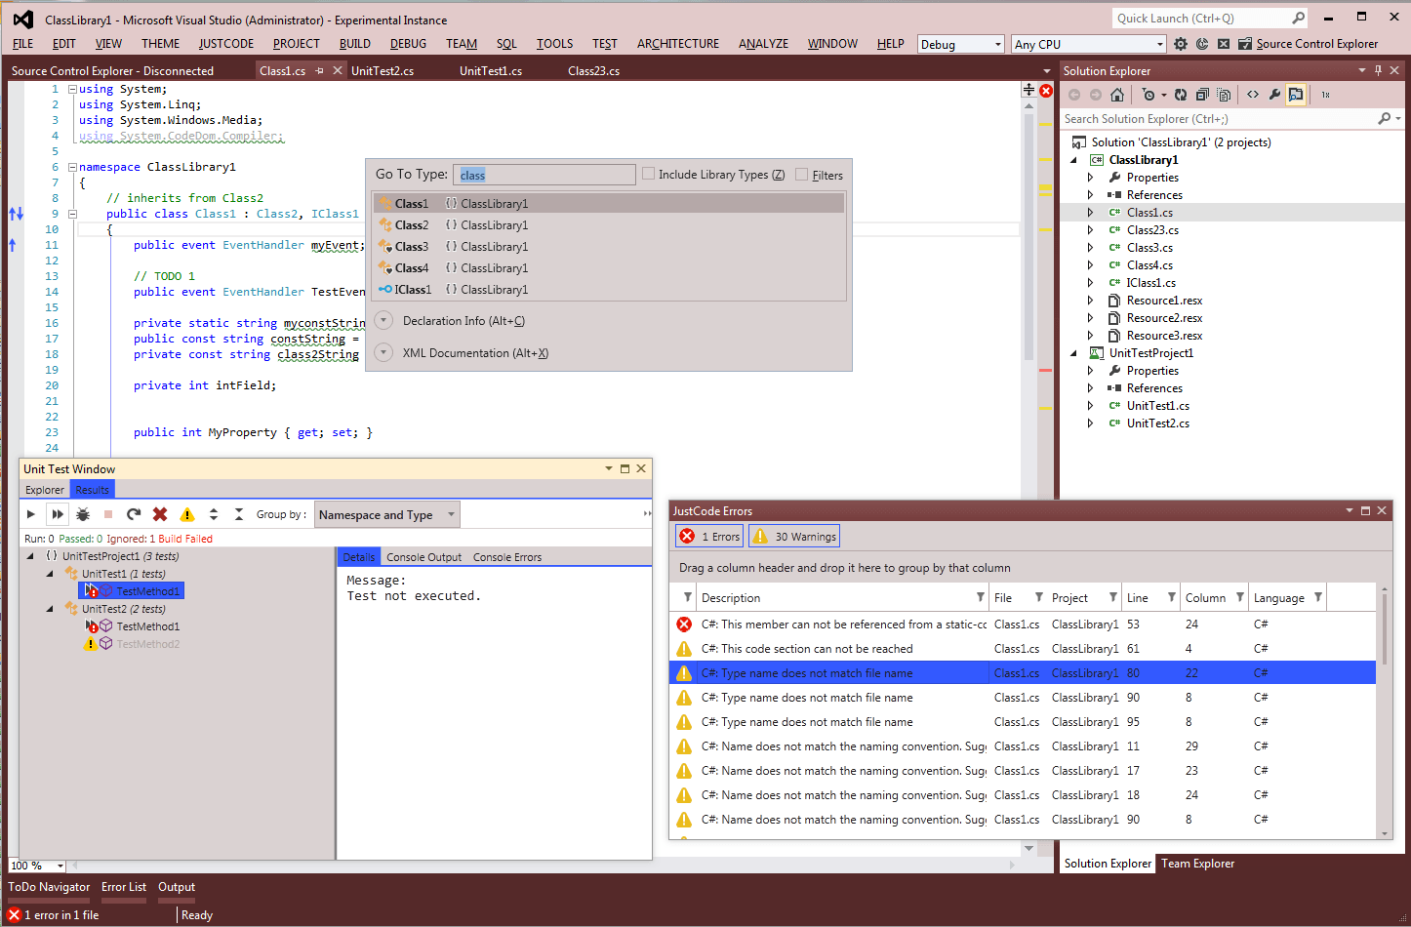Run all tests with double-arrow icon

coord(58,514)
